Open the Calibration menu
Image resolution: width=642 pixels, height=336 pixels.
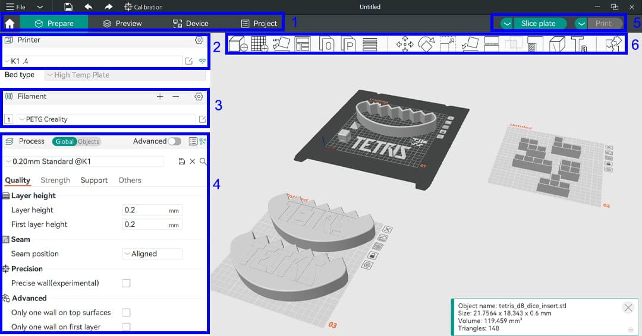pos(143,7)
